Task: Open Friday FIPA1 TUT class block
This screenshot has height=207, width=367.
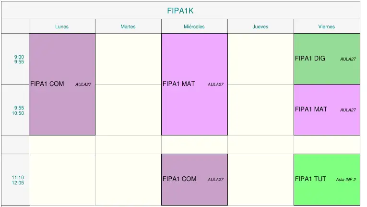Action: (x=327, y=180)
